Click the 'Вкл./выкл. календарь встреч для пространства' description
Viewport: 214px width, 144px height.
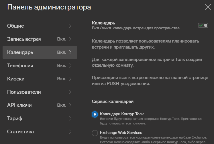pyautogui.click(x=136, y=28)
